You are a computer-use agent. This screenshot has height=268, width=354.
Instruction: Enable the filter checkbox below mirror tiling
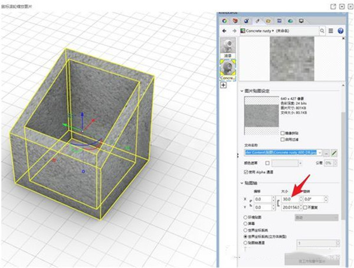click(283, 139)
